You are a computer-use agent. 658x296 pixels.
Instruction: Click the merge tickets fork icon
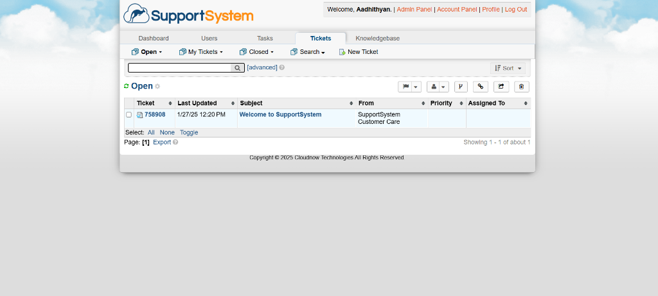461,87
